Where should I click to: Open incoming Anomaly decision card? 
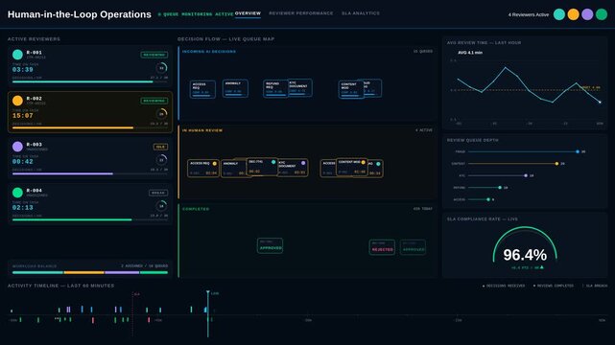235,88
